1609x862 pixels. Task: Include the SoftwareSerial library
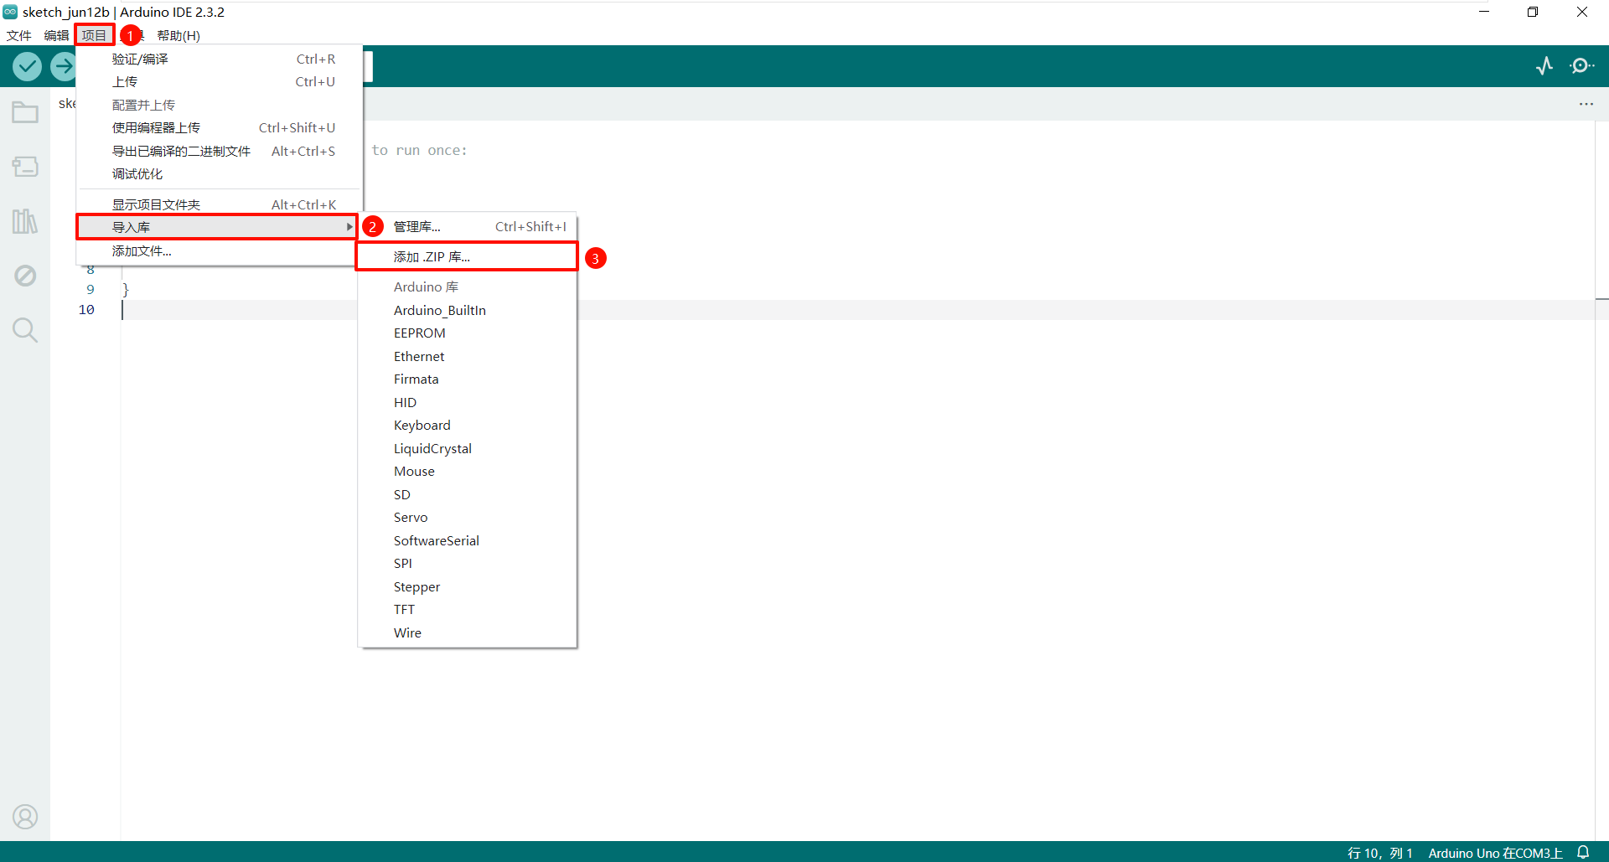tap(468, 540)
